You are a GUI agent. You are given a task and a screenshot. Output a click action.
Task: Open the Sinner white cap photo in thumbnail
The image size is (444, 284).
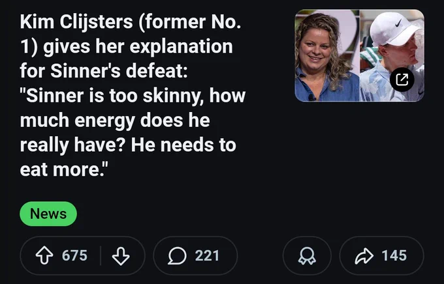[x=392, y=55]
